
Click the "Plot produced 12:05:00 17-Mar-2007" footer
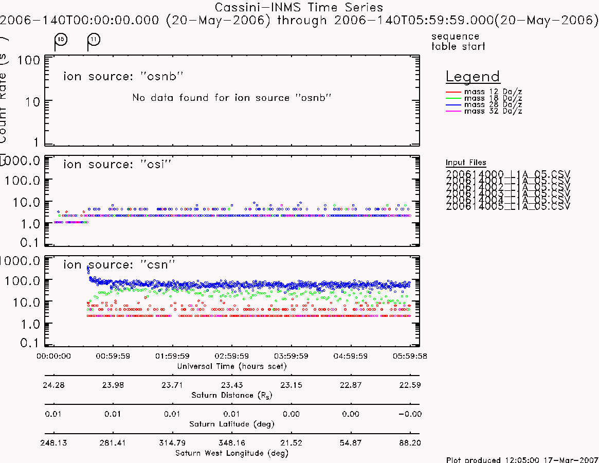coord(522,459)
